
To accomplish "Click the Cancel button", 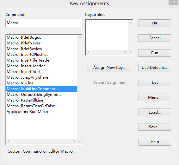I will (x=155, y=38).
